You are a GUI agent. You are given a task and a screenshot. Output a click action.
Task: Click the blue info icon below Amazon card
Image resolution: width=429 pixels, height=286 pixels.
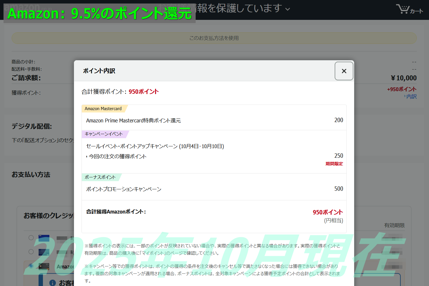pos(53,282)
